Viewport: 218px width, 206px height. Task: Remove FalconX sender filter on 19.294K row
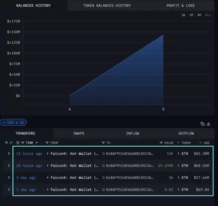[x=47, y=165]
